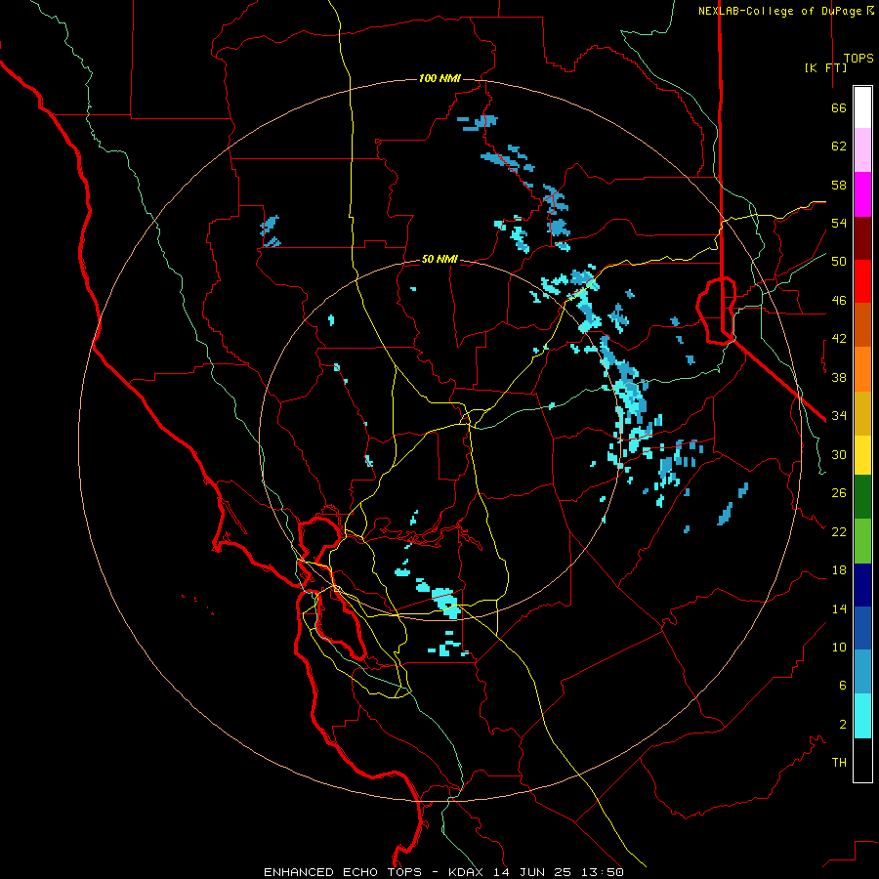Click the legend value "38"
The width and height of the screenshot is (879, 879).
[839, 377]
